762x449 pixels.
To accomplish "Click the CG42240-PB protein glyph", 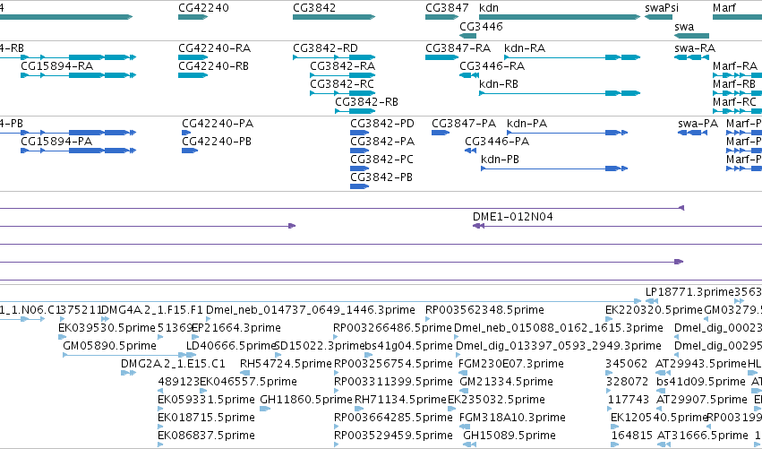I will pos(190,151).
